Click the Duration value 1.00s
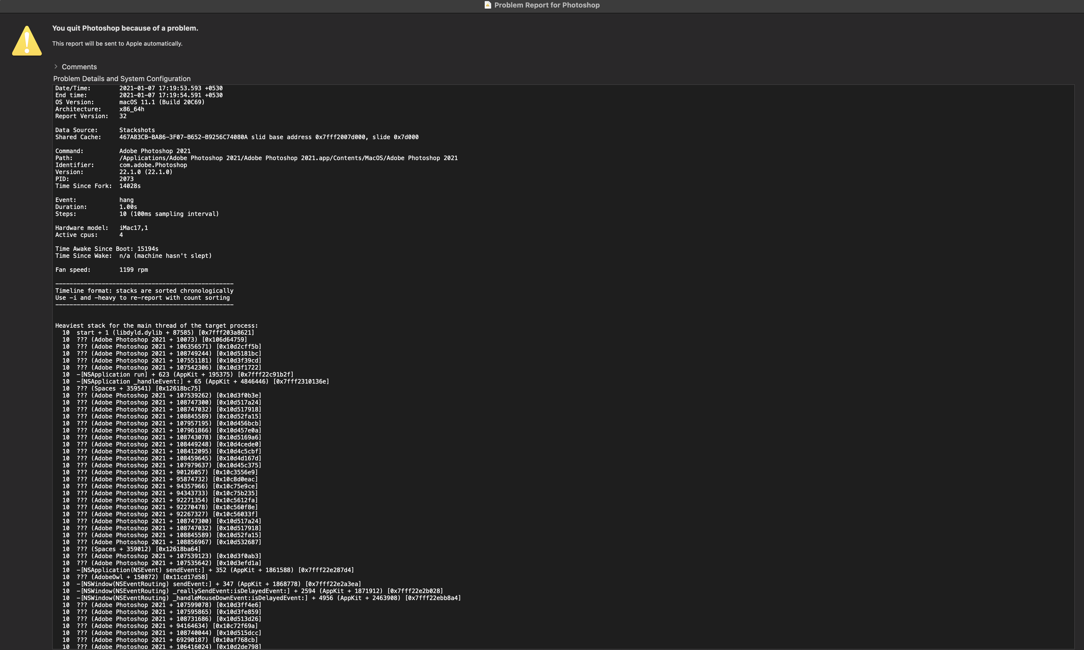 point(128,207)
